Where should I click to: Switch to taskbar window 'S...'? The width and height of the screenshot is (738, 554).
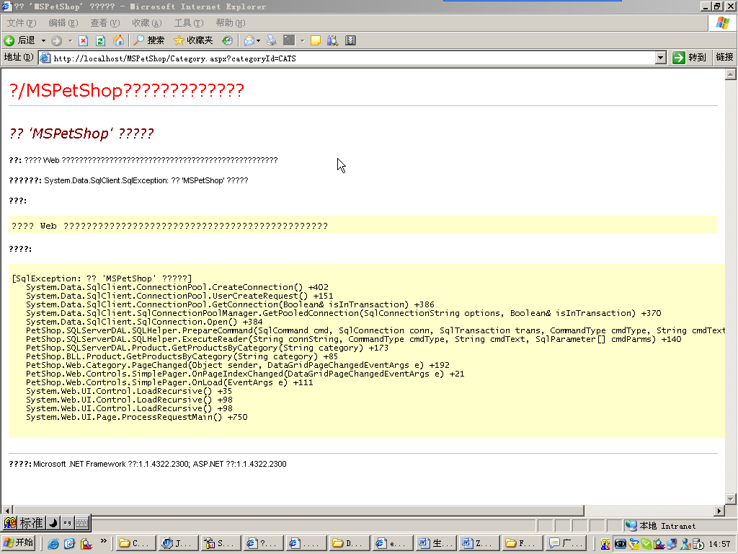220,543
